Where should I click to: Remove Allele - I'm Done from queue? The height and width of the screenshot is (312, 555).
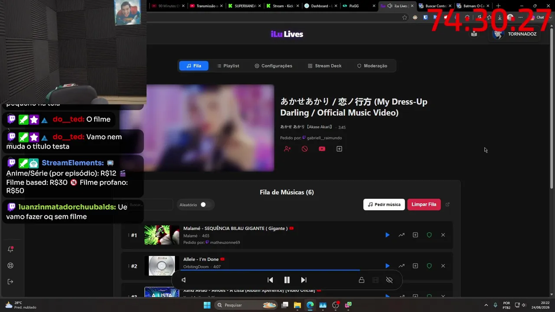pyautogui.click(x=443, y=266)
